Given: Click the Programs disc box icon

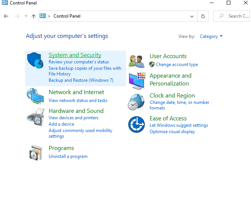Looking at the screenshot, I should (36, 152).
